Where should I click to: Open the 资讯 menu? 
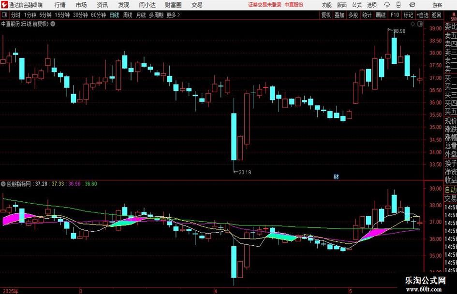pyautogui.click(x=103, y=5)
